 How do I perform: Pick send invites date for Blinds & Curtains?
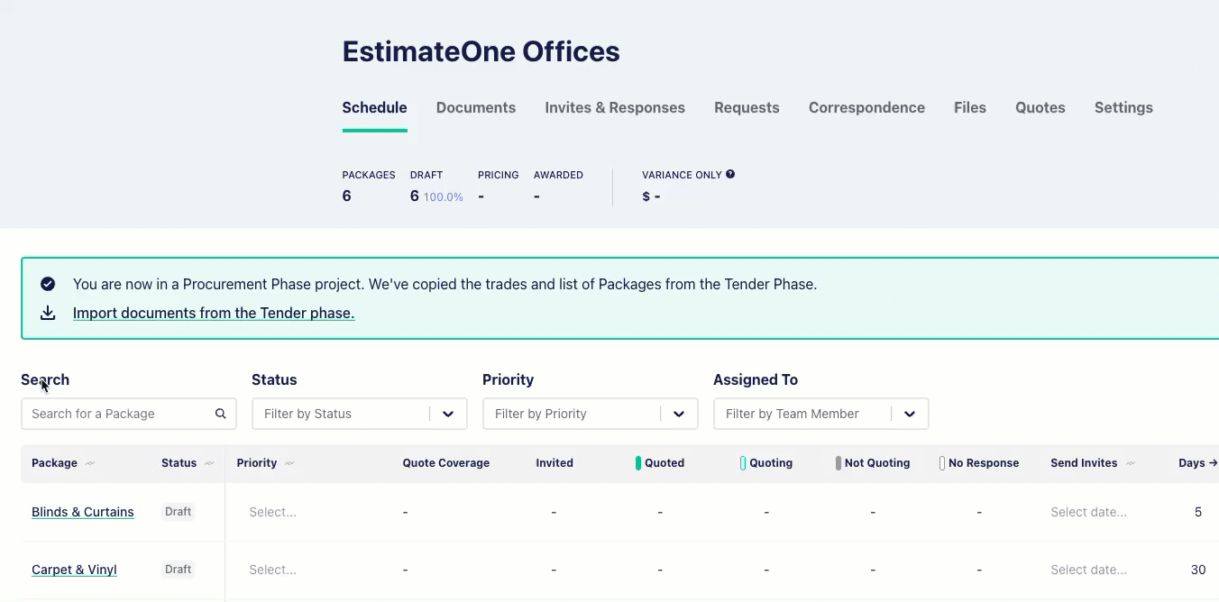pos(1088,512)
